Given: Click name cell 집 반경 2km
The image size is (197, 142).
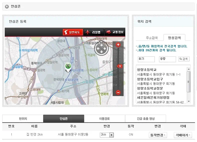Looking at the screenshot, I should [x=34, y=135].
